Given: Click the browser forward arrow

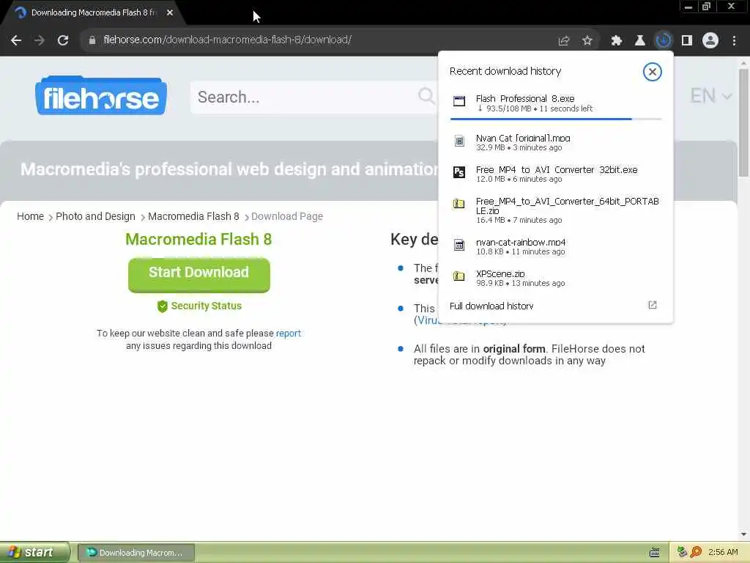Looking at the screenshot, I should (40, 40).
